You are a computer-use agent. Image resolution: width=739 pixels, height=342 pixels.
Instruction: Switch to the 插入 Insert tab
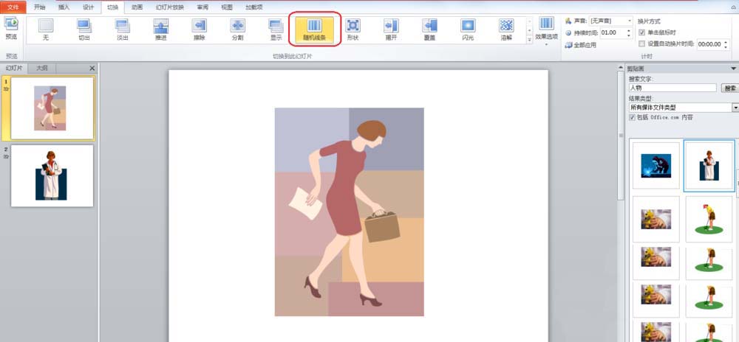tap(64, 7)
